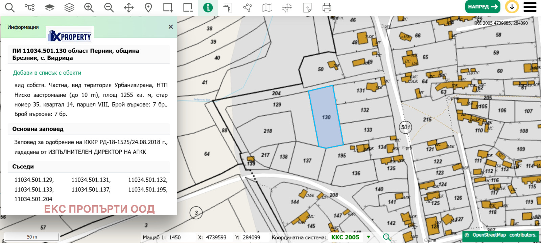Screen dimensions: 541x243
Task: Open the hamburger menu
Action: tap(530, 7)
